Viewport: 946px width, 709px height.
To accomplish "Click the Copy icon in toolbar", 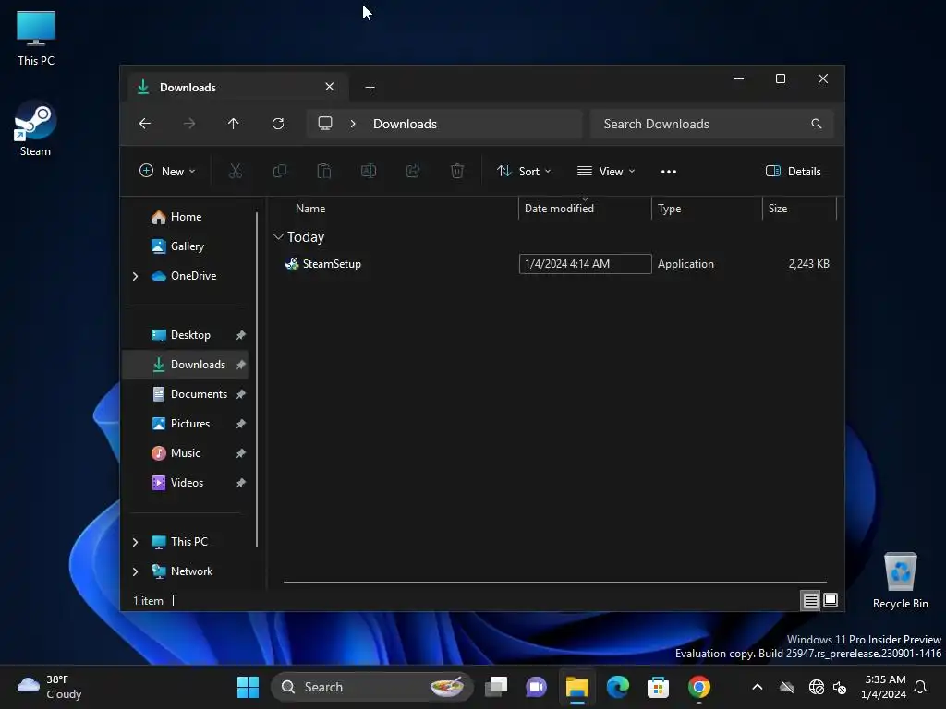I will click(279, 171).
